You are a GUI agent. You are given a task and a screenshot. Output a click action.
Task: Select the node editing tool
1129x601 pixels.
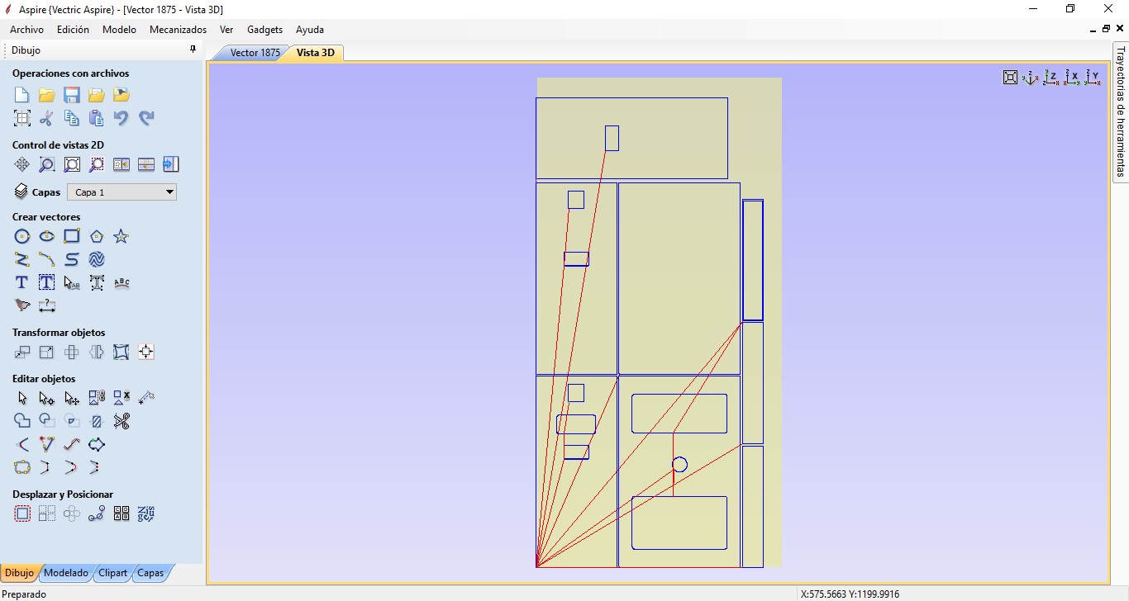pyautogui.click(x=47, y=399)
